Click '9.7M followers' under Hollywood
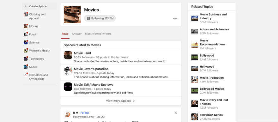 [209, 70]
